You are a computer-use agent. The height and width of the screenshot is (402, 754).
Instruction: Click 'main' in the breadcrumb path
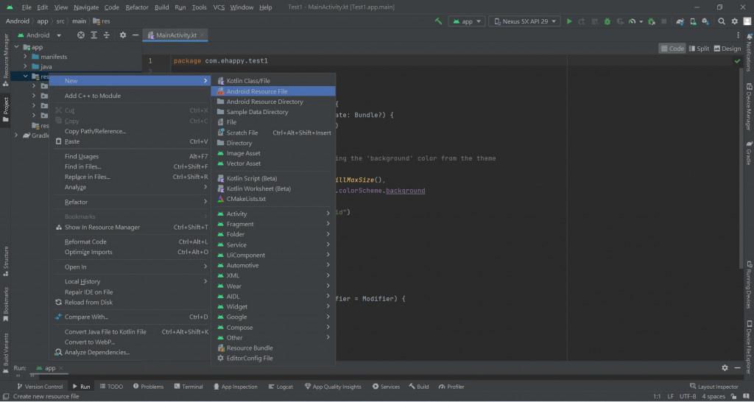[79, 21]
